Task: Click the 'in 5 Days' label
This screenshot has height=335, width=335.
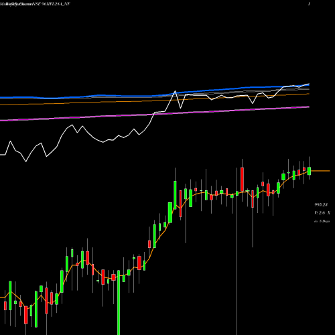Action: [322, 221]
